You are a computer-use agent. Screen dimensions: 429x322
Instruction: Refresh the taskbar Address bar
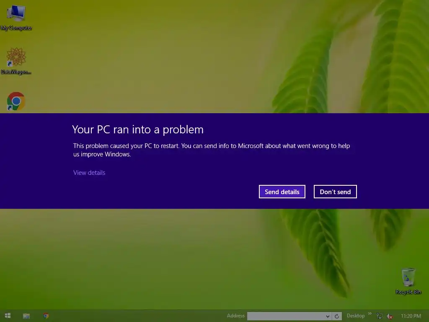tap(337, 316)
